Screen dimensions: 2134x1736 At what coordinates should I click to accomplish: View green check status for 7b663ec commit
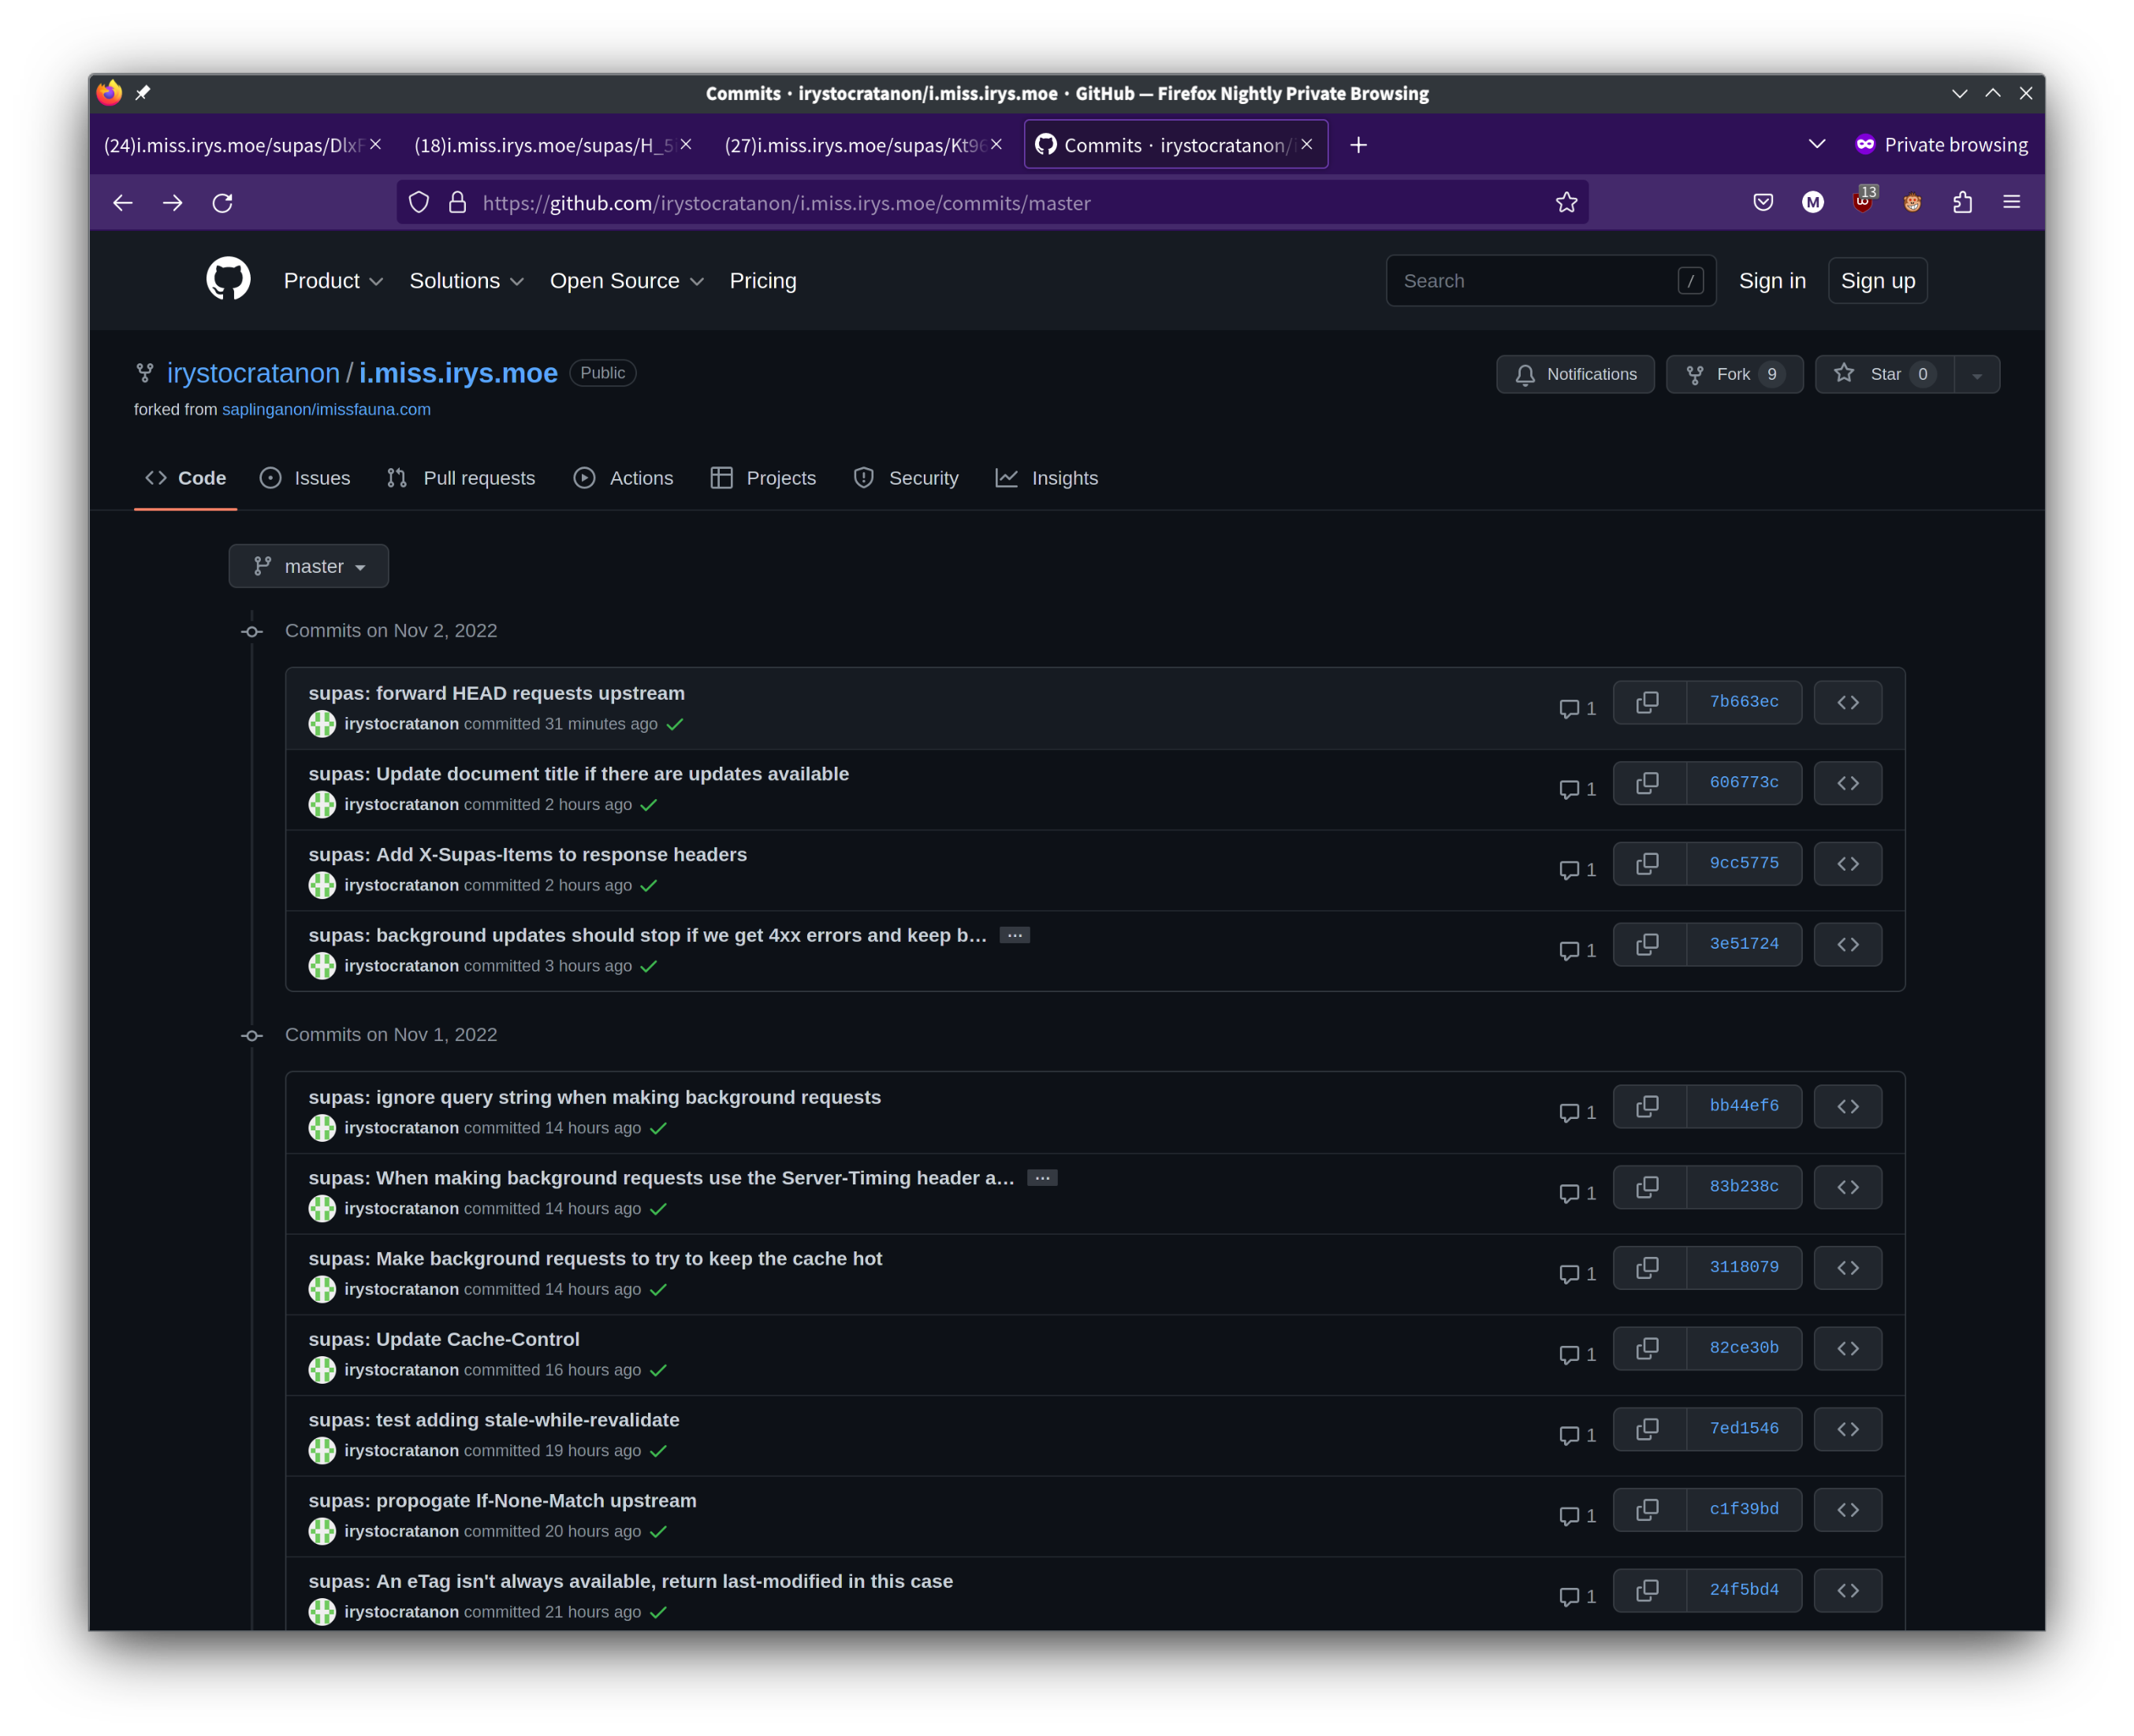[x=676, y=724]
